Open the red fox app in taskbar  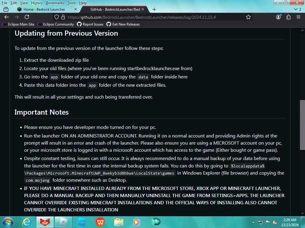coord(45,222)
